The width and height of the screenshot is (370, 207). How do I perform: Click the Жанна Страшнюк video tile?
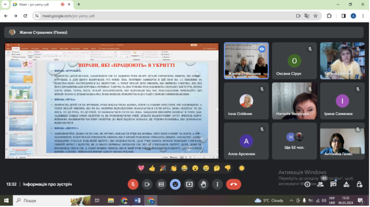[246, 61]
